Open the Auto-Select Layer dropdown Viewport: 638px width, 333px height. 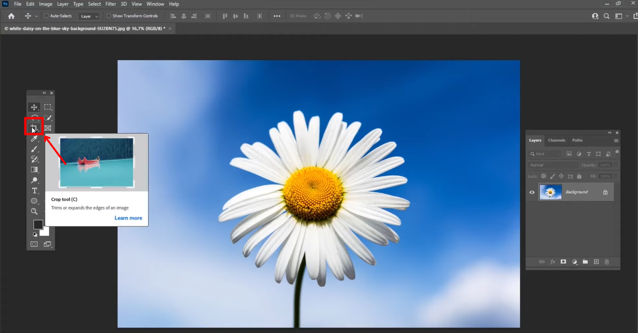tap(89, 16)
